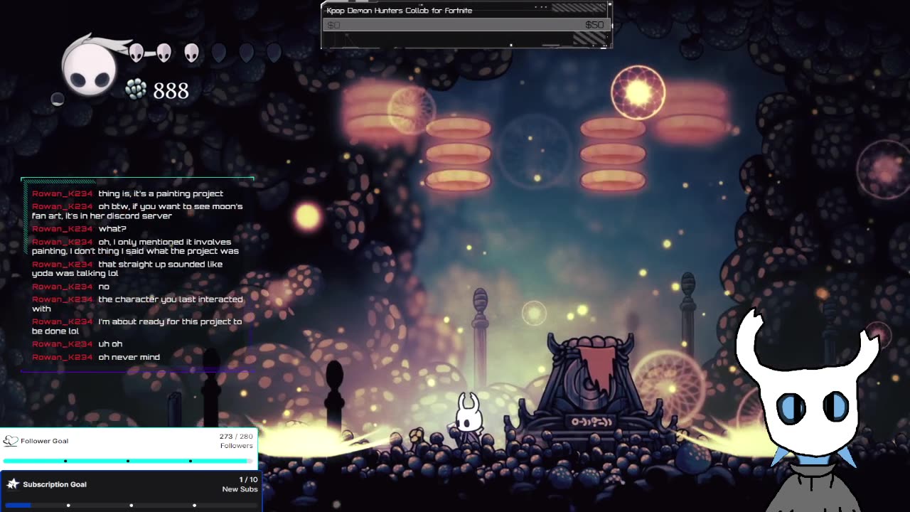Click the $0 label on the donation bar
Image resolution: width=910 pixels, height=512 pixels.
333,25
